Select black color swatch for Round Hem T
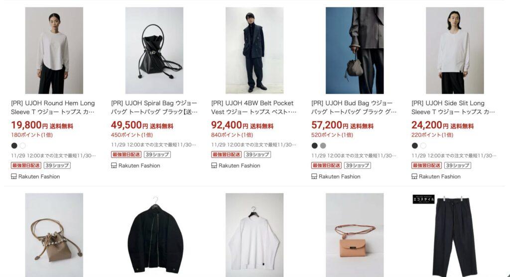 click(x=14, y=145)
